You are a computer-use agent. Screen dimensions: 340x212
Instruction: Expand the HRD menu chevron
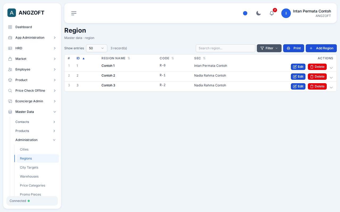pos(55,48)
